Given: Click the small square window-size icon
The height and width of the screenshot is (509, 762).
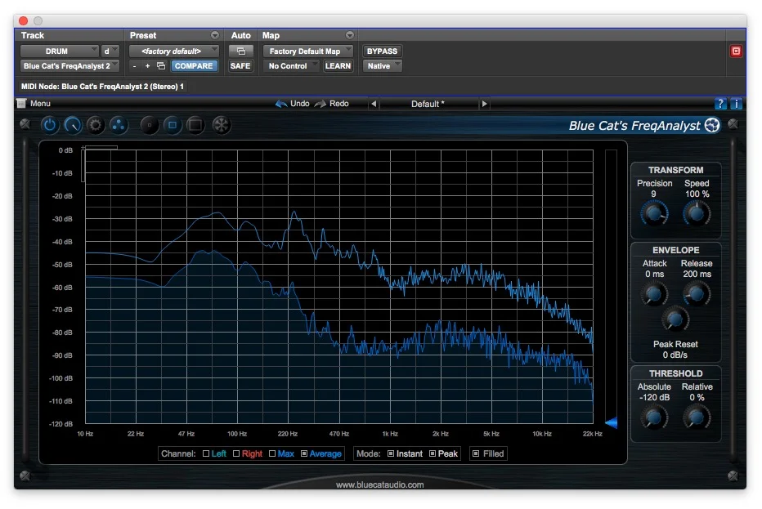Looking at the screenshot, I should [173, 125].
